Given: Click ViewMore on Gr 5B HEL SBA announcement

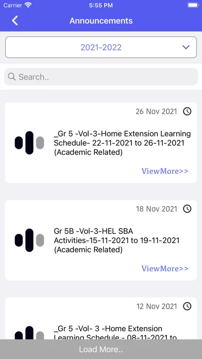Looking at the screenshot, I should (x=165, y=268).
